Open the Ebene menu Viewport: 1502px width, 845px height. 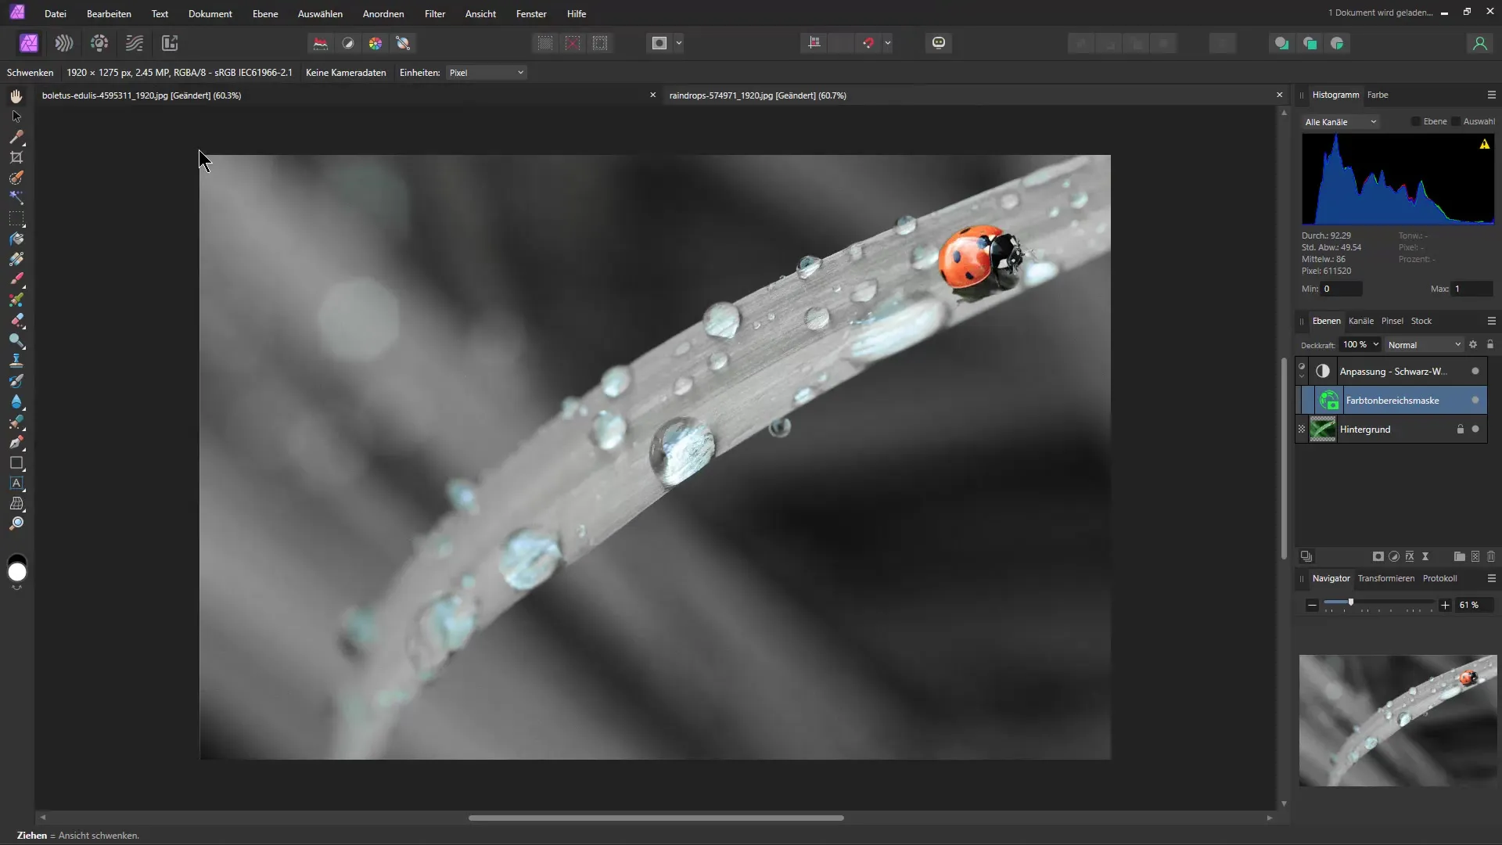265,13
